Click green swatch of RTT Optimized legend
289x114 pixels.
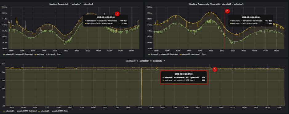tap(4, 111)
